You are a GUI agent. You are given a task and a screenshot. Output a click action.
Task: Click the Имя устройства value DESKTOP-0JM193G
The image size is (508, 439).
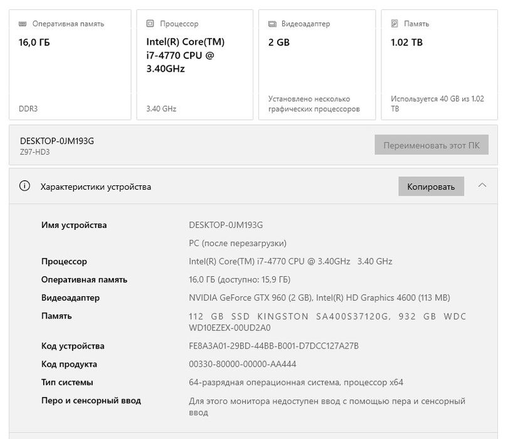(x=226, y=225)
